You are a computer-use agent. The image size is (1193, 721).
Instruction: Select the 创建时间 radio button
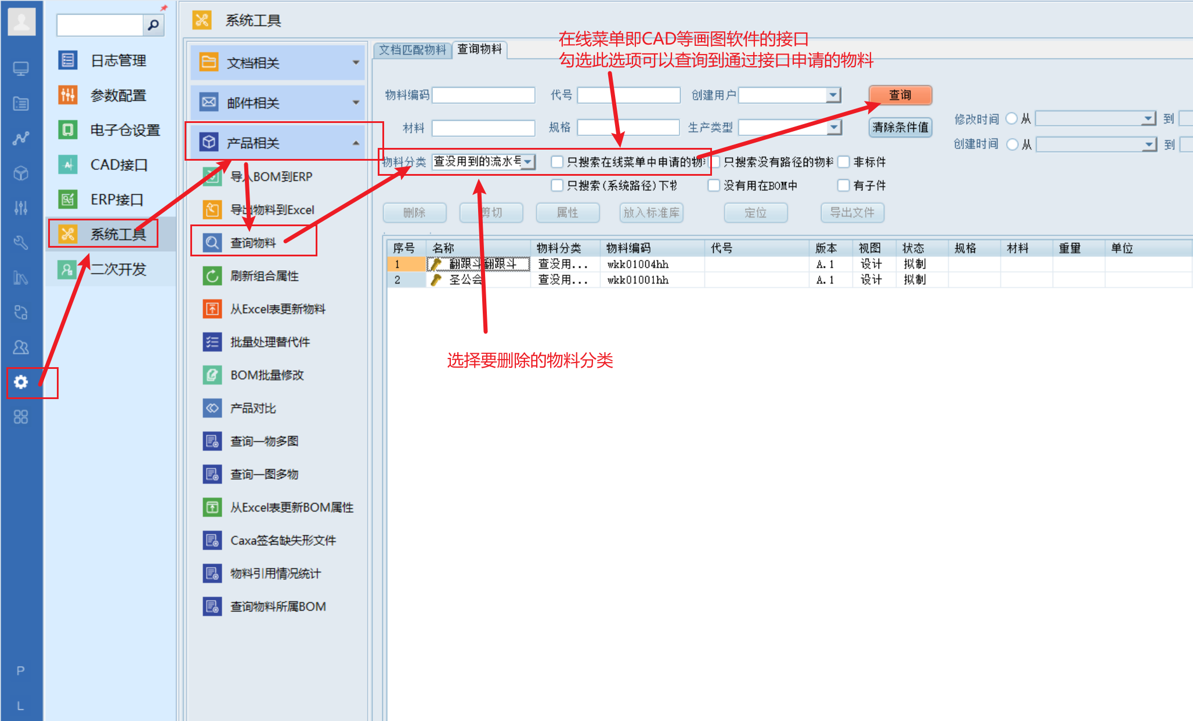[1013, 144]
